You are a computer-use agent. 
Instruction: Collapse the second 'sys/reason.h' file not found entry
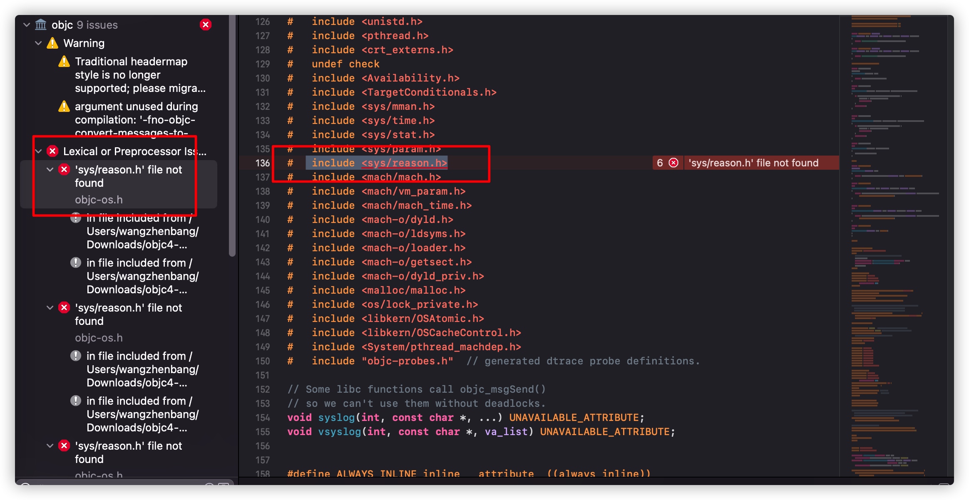coord(50,308)
